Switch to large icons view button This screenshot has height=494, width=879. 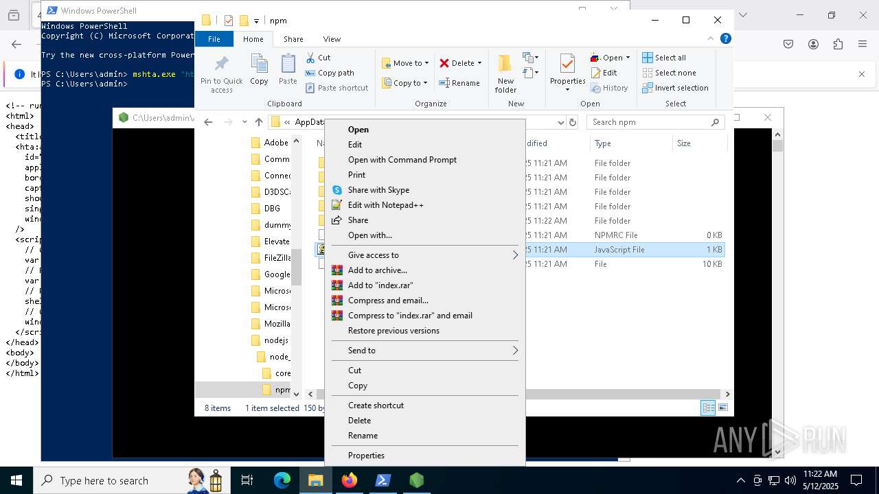pos(722,408)
